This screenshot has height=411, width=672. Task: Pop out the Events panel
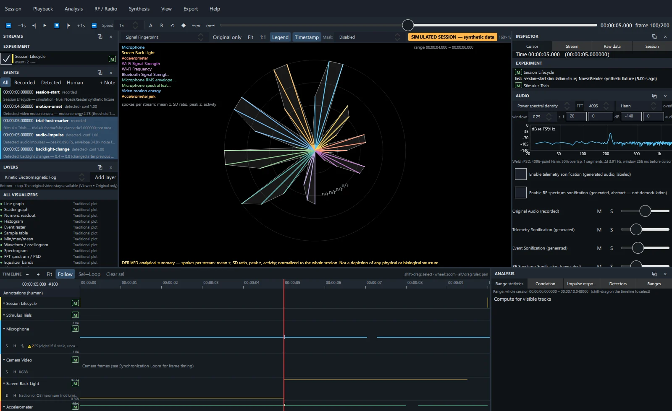100,73
